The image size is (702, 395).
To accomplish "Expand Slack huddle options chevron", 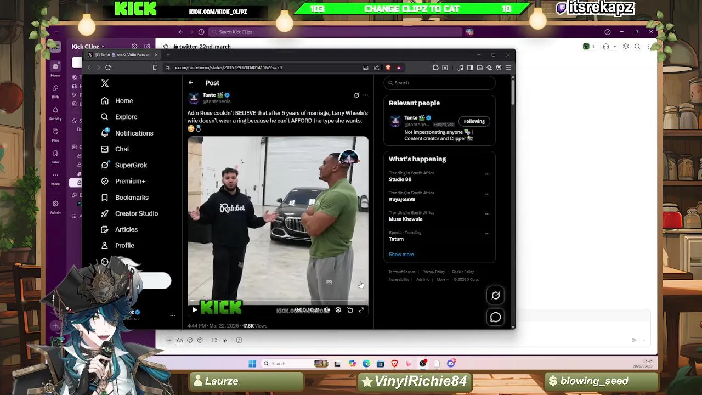I will tap(615, 47).
